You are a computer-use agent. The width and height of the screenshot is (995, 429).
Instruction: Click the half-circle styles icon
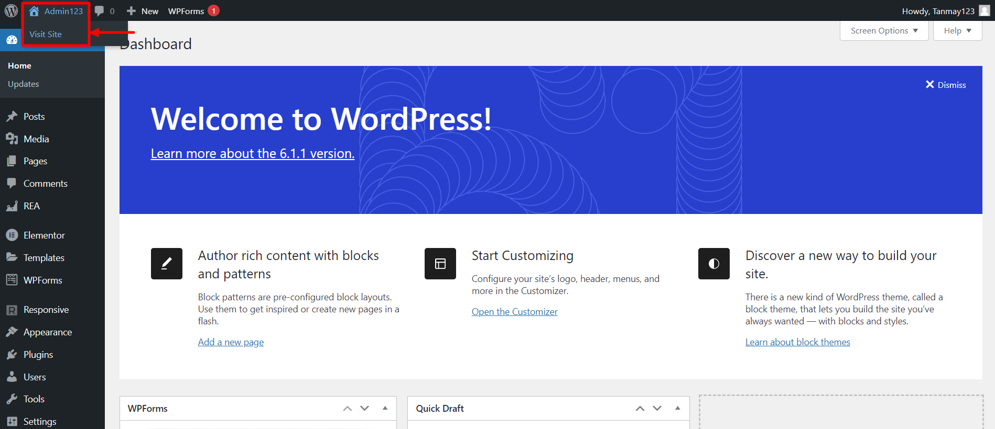tap(714, 264)
